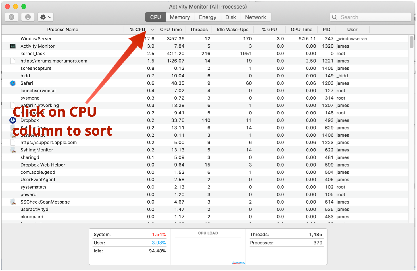The image size is (417, 271).
Task: Sort by CPU Time column
Action: [171, 30]
